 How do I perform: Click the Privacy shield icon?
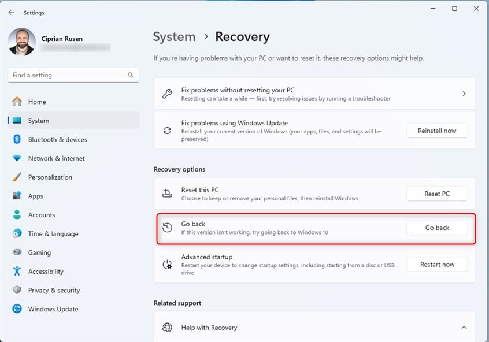17,290
